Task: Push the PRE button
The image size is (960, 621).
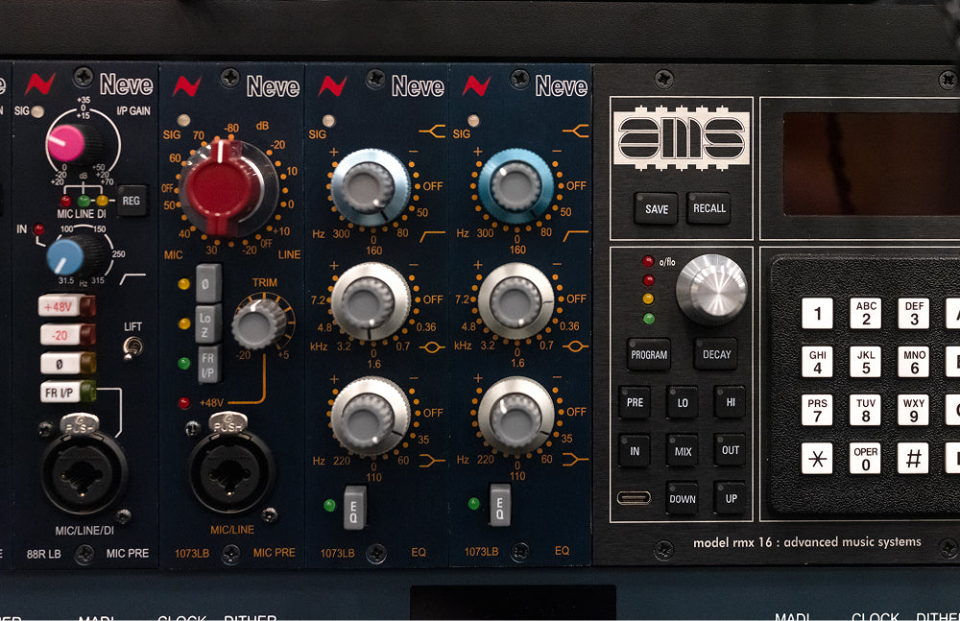Action: (635, 402)
